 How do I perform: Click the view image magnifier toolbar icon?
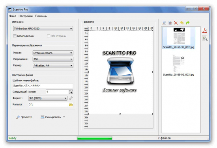point(164,23)
